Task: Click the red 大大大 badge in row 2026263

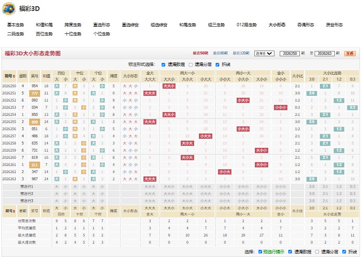Action: (150, 179)
